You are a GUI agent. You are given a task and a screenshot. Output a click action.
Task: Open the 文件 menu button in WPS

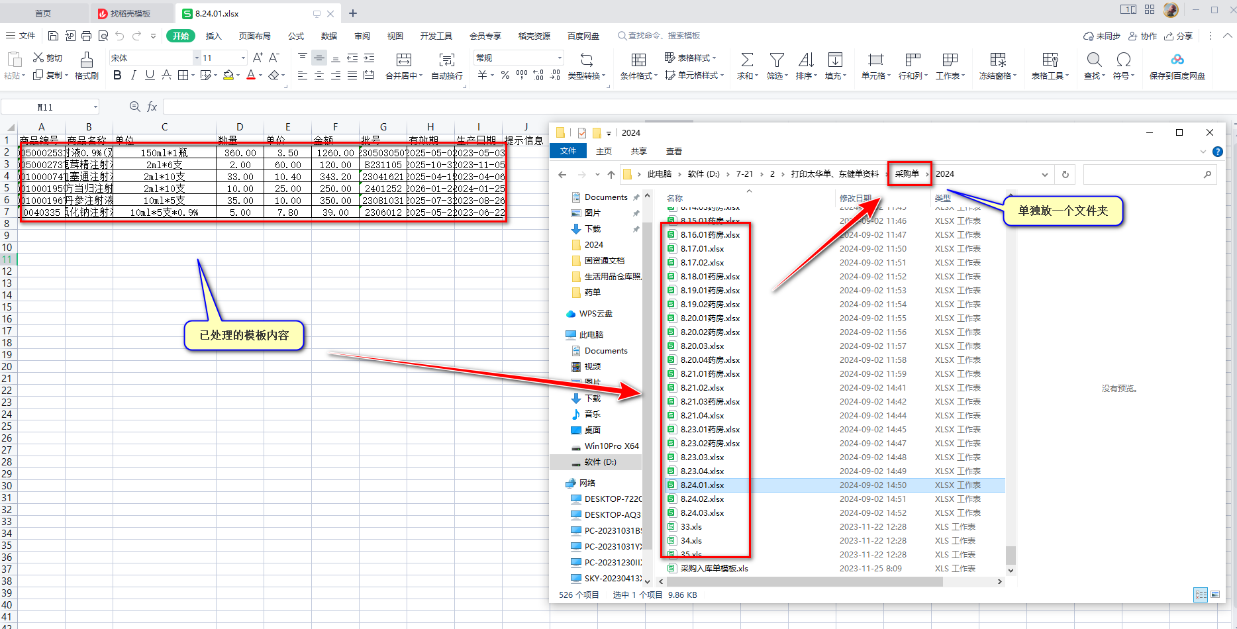[x=21, y=36]
